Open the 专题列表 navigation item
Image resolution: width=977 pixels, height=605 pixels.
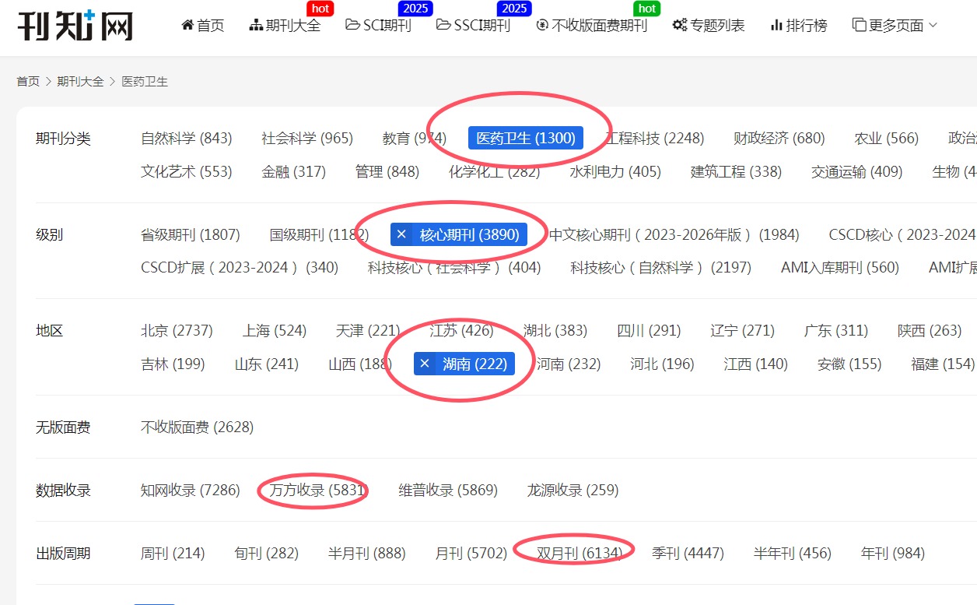[x=709, y=26]
